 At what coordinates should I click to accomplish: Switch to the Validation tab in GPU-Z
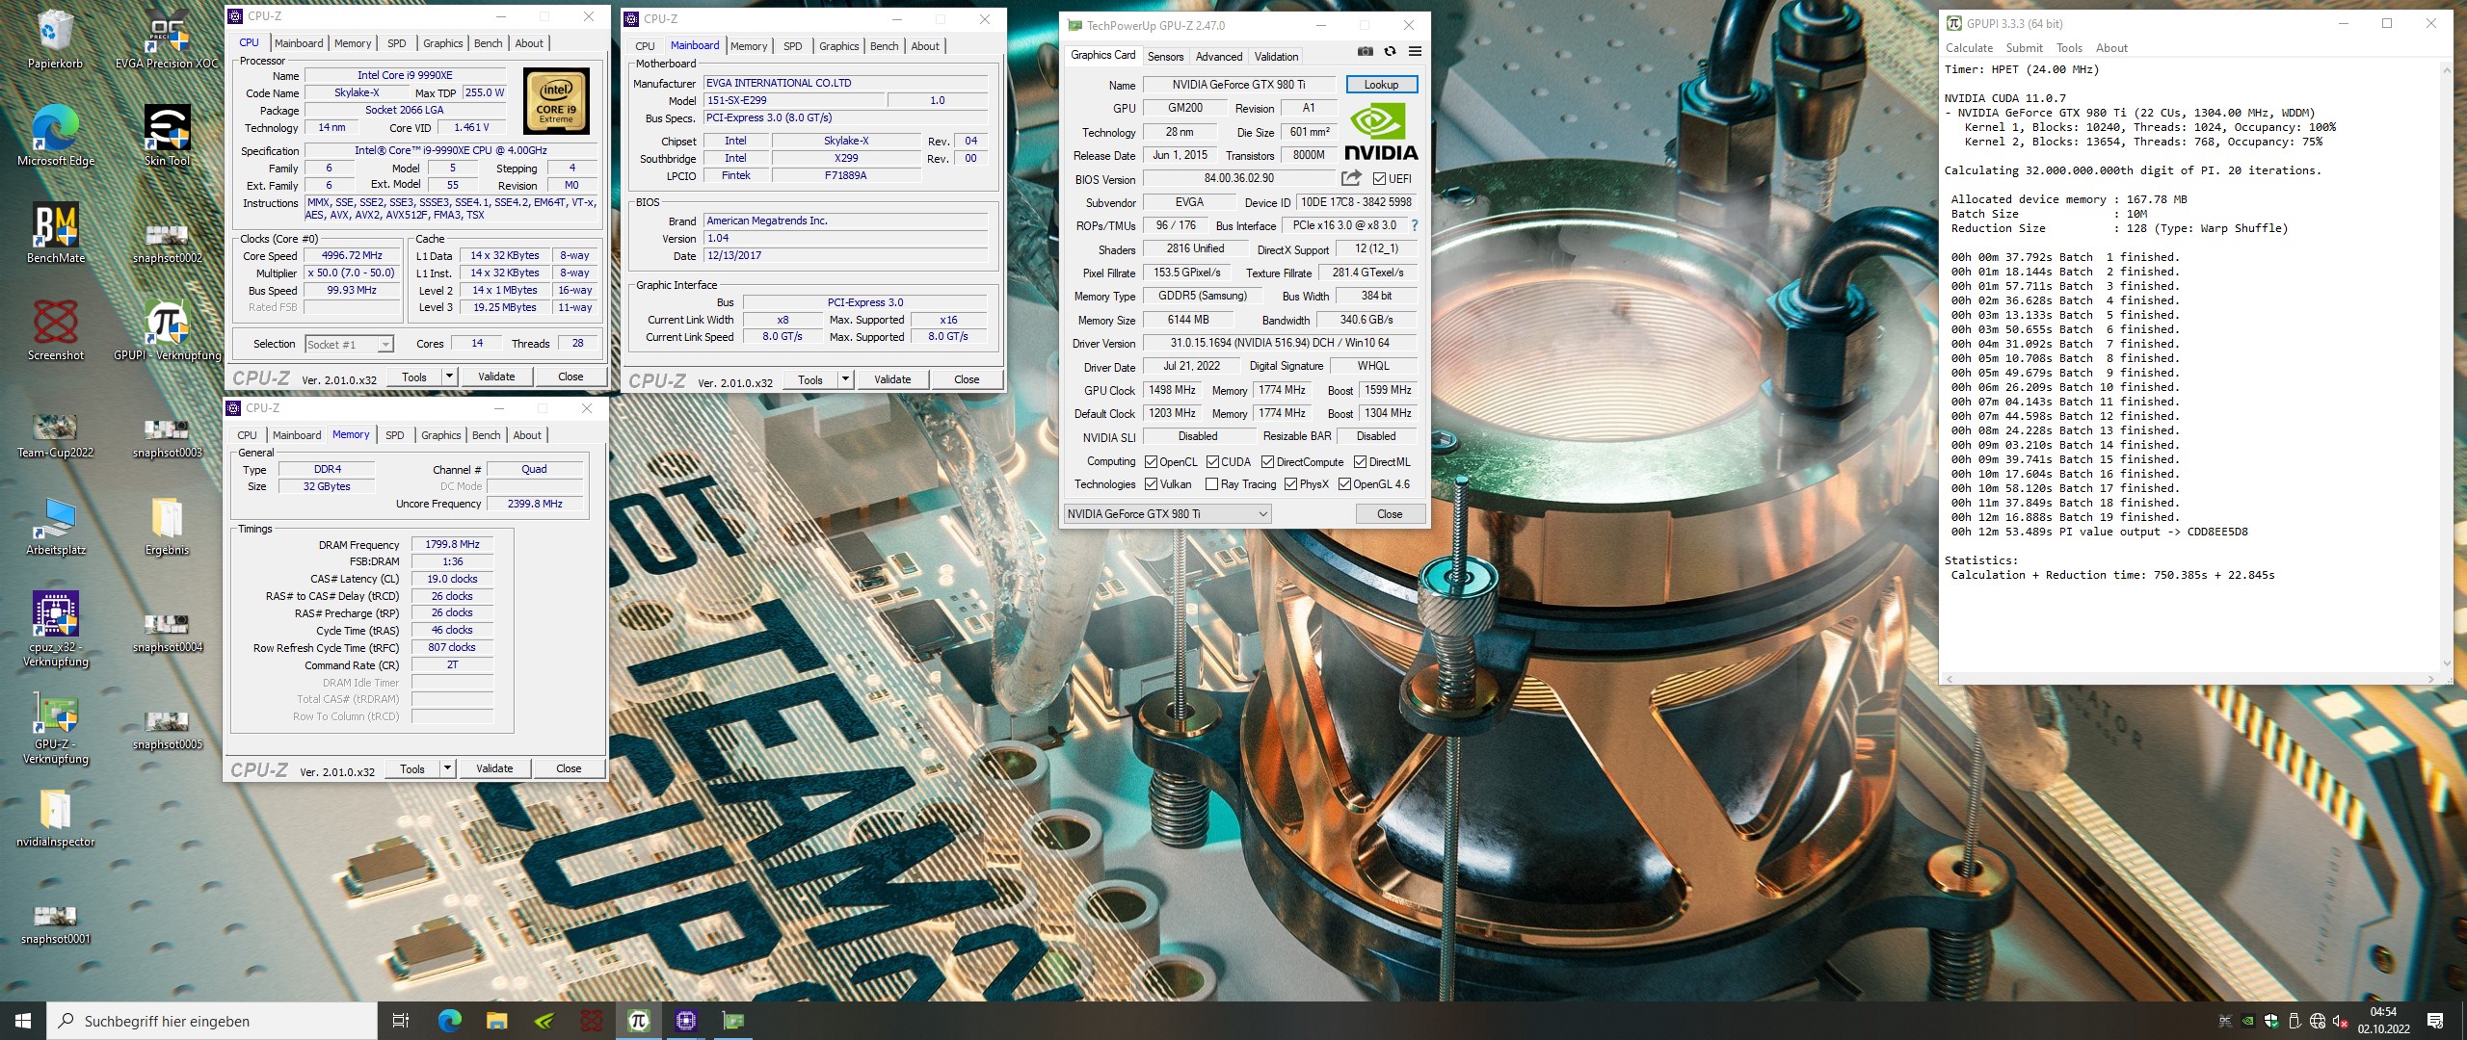1276,57
